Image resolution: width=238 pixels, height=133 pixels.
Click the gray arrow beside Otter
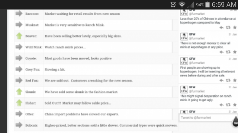19,114
